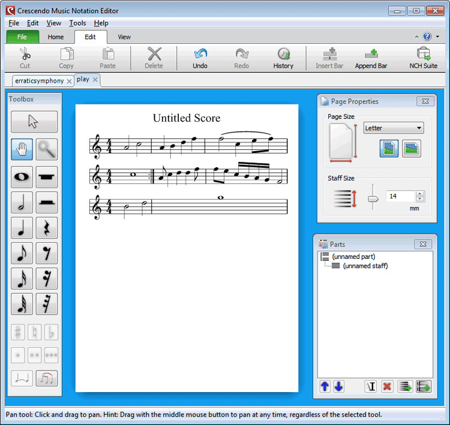Select the sixteenth rest tool
Screen dimensions: 450x425
pos(46,278)
